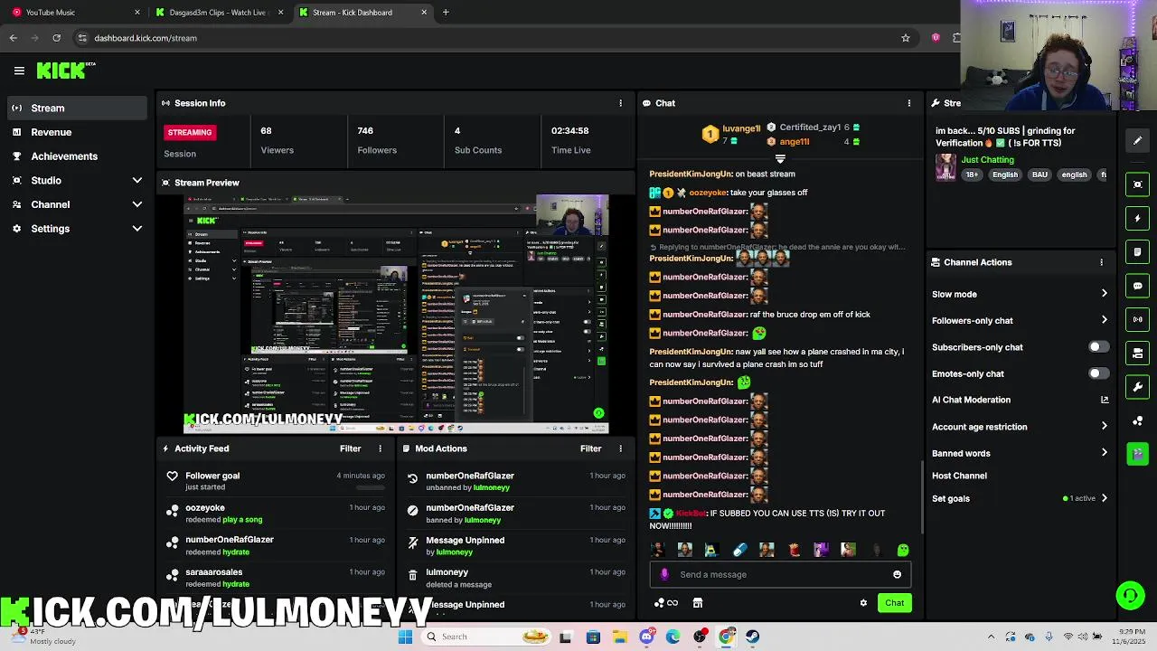This screenshot has height=651, width=1157.
Task: Open Mod Actions Filter
Action: 590,448
